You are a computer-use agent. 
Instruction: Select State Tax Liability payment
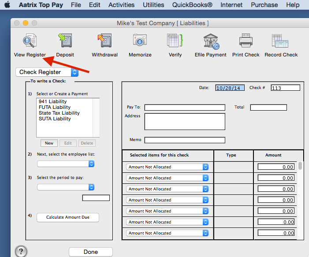tap(59, 113)
